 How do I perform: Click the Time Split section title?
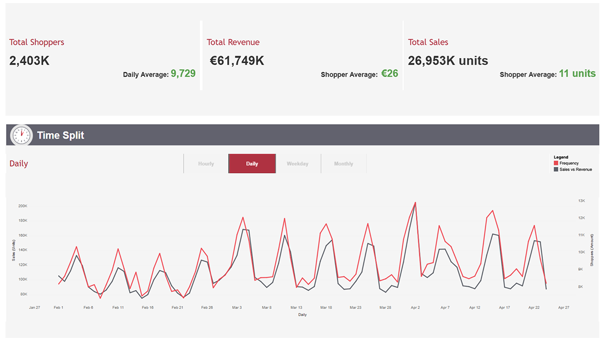[x=61, y=135]
